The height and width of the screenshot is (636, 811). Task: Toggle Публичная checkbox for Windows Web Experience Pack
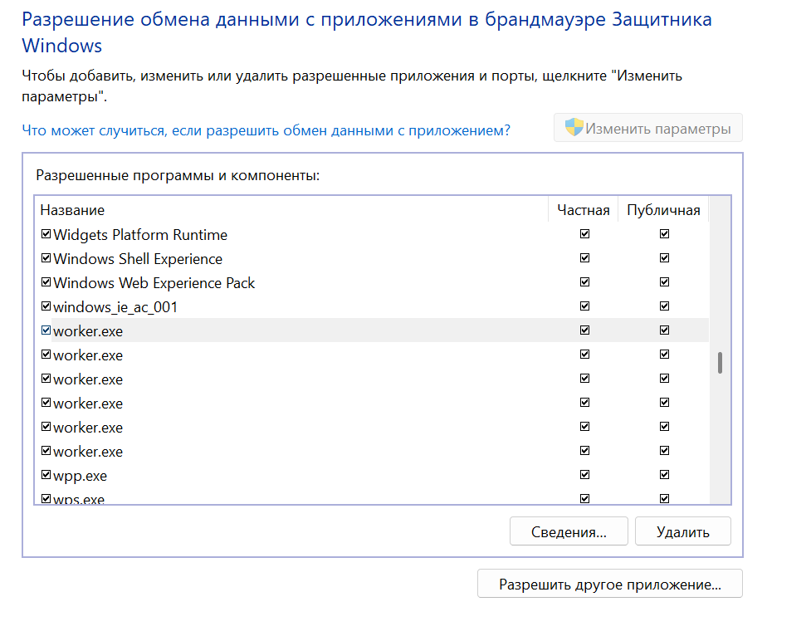pyautogui.click(x=664, y=282)
